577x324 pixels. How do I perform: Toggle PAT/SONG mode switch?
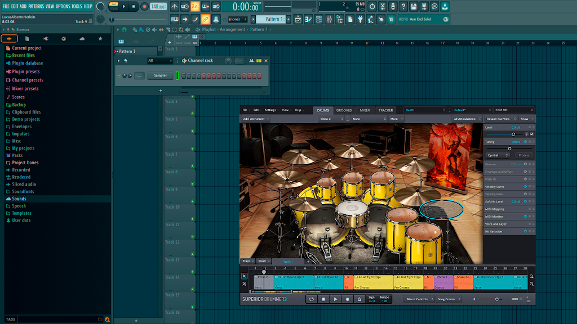pyautogui.click(x=114, y=6)
